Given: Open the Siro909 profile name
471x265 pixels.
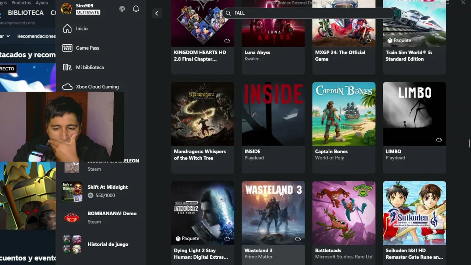Looking at the screenshot, I should [85, 6].
